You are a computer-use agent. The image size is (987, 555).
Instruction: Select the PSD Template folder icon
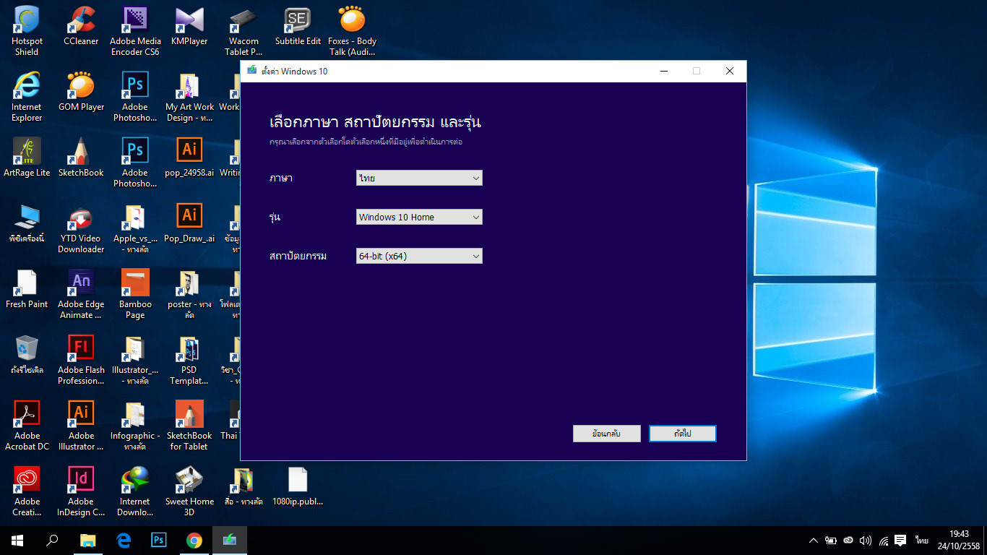tap(189, 360)
